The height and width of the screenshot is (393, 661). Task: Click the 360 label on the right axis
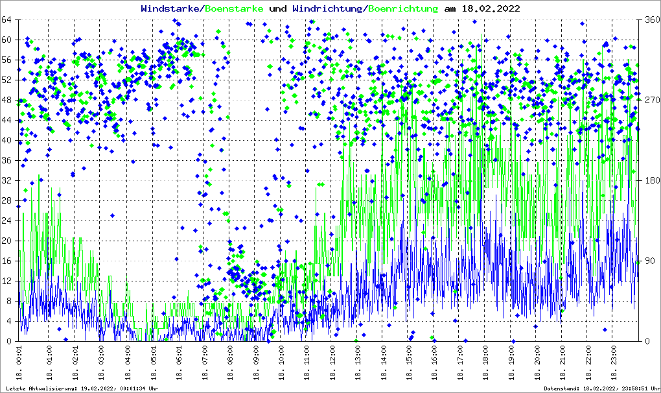[651, 19]
